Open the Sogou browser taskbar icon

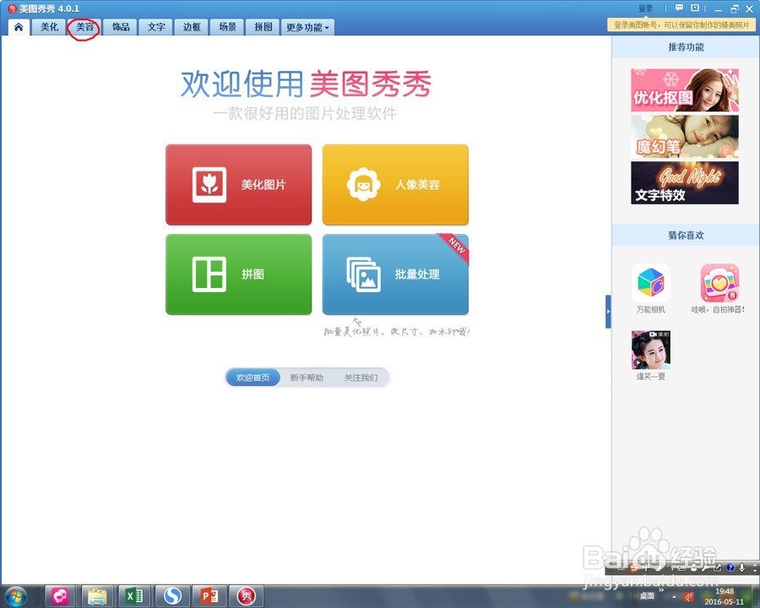pyautogui.click(x=172, y=596)
